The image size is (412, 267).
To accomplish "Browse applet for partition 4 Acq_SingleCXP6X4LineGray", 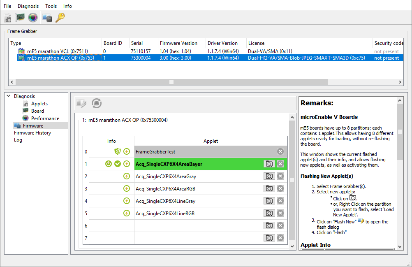I will 269,201.
